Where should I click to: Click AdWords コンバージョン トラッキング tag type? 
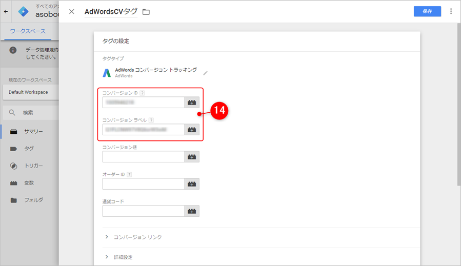156,70
